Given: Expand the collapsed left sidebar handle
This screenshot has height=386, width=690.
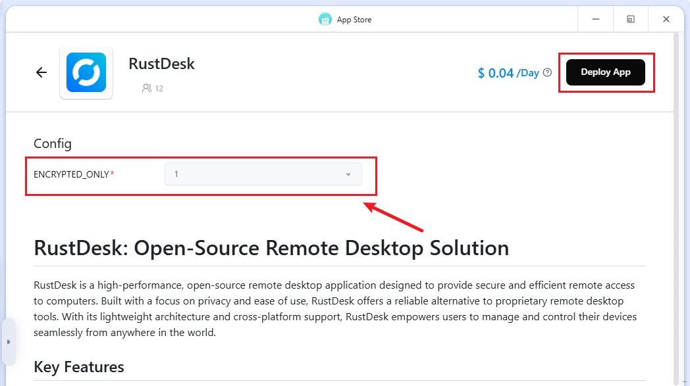Looking at the screenshot, I should click(x=9, y=342).
